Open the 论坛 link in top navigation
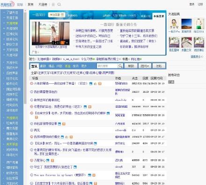Screen dimensions: 206x185 click(20, 5)
